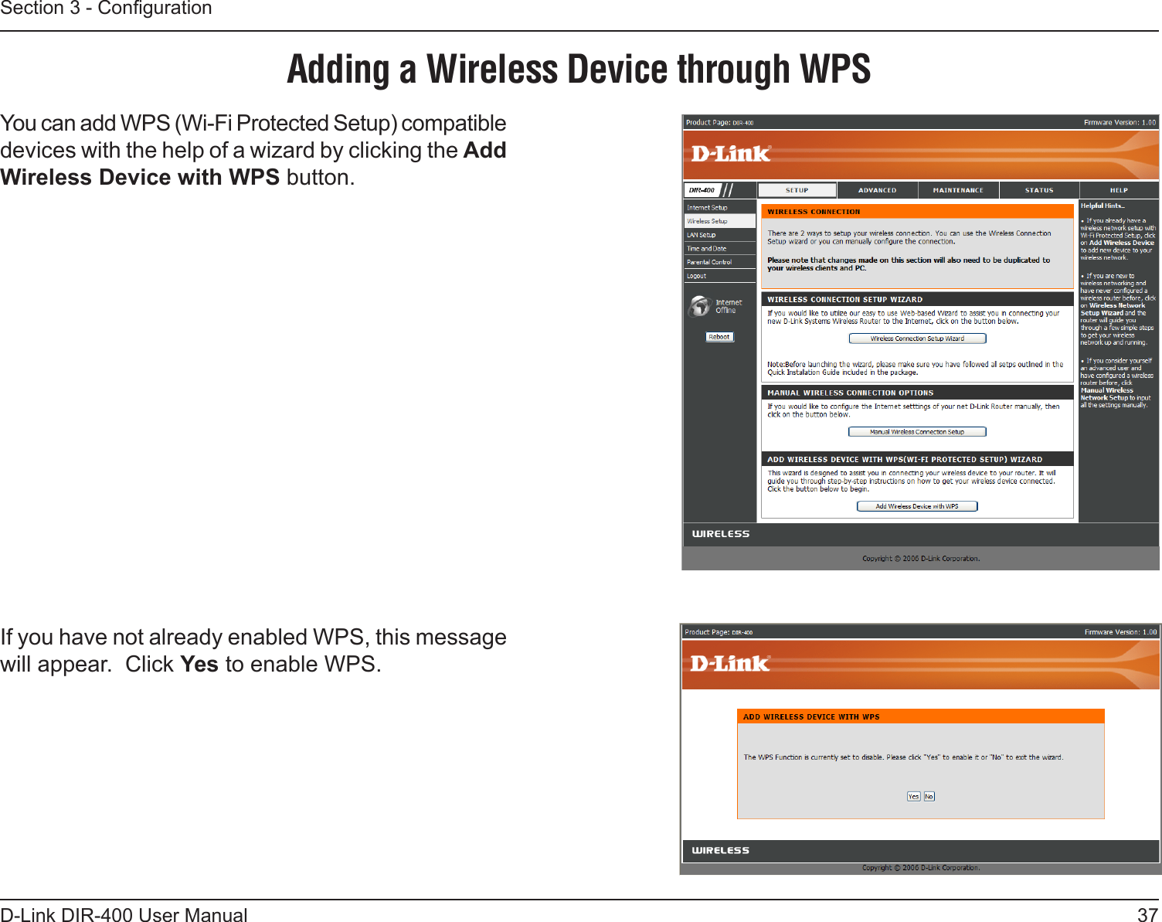Screen dimensions: 1162x922
Task: Click the 'The WPS Function is currently set to disable' message
Action: [x=903, y=757]
